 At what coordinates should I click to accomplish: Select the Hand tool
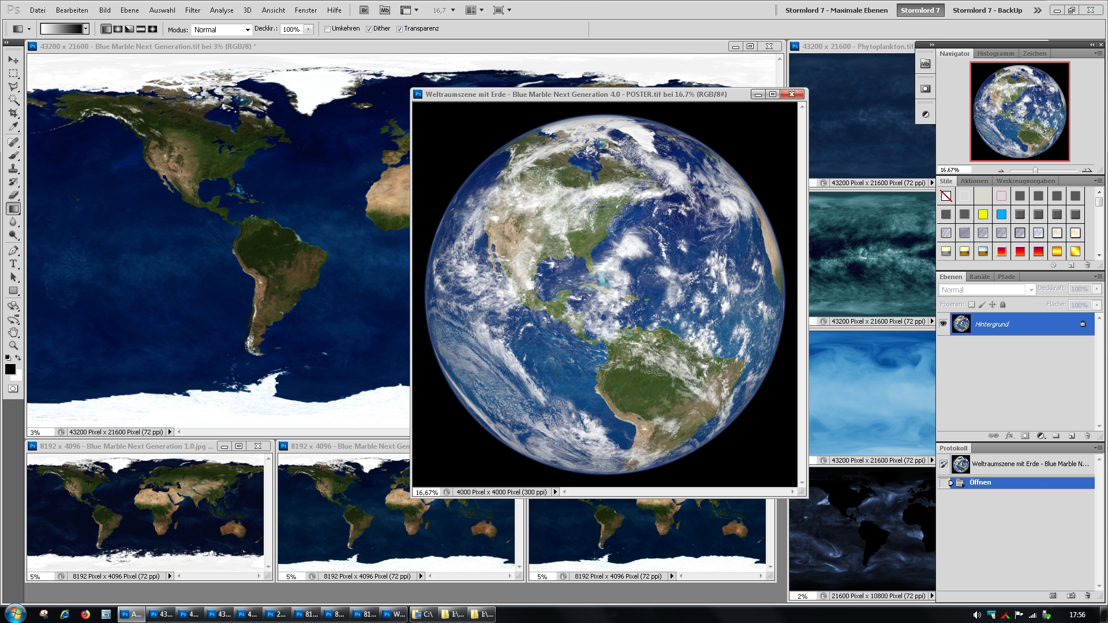13,333
